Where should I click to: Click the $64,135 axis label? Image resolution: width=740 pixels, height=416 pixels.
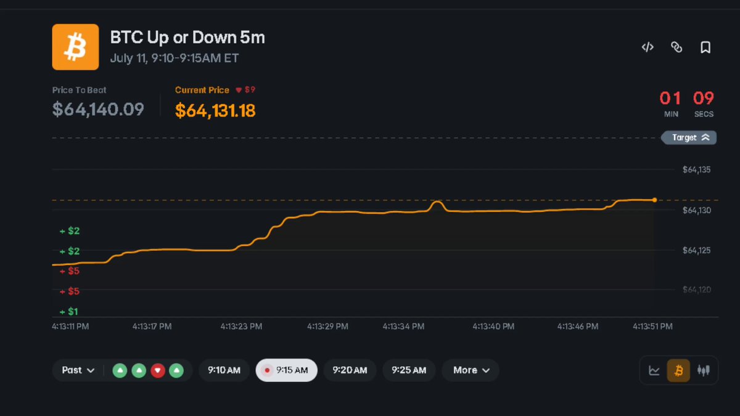point(697,170)
